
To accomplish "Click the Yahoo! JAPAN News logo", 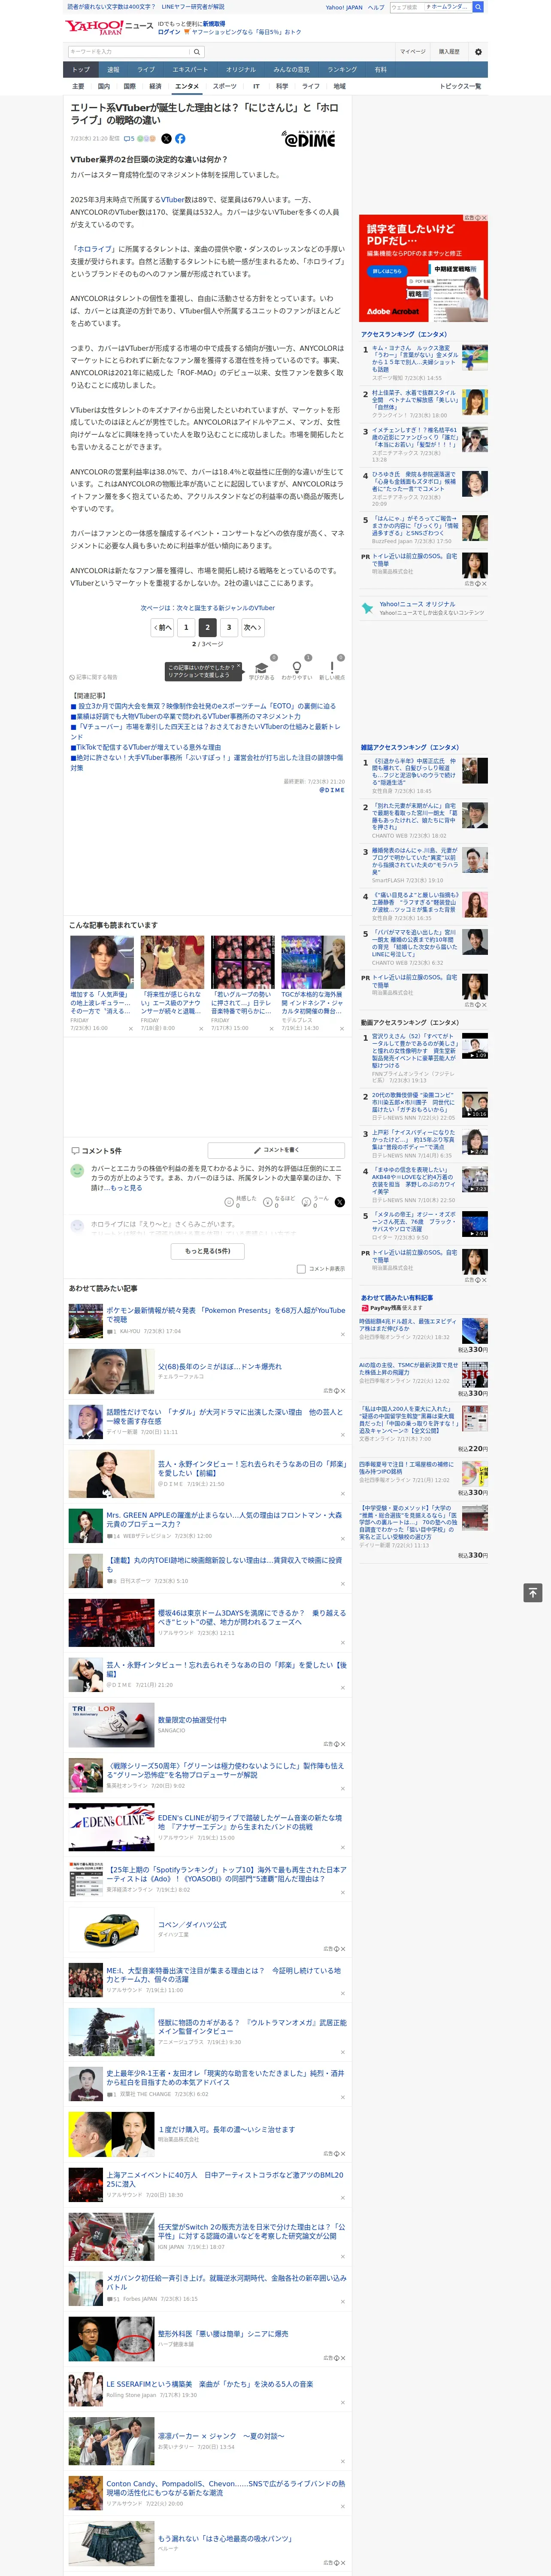I will click(x=110, y=27).
